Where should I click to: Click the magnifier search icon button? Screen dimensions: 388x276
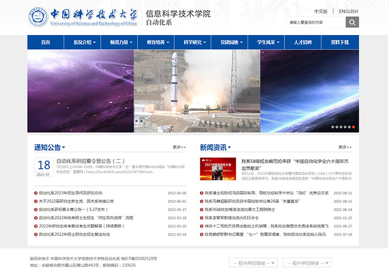click(x=352, y=22)
